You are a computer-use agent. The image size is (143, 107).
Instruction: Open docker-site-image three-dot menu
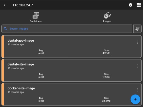click(x=138, y=90)
